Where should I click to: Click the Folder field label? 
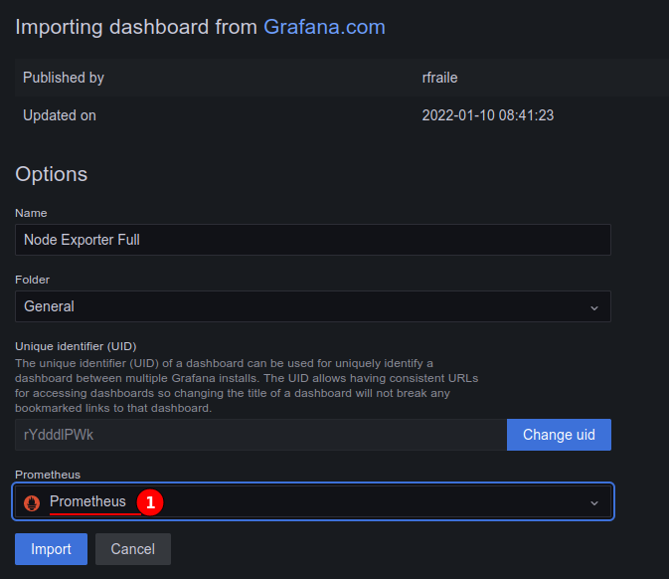tap(32, 280)
